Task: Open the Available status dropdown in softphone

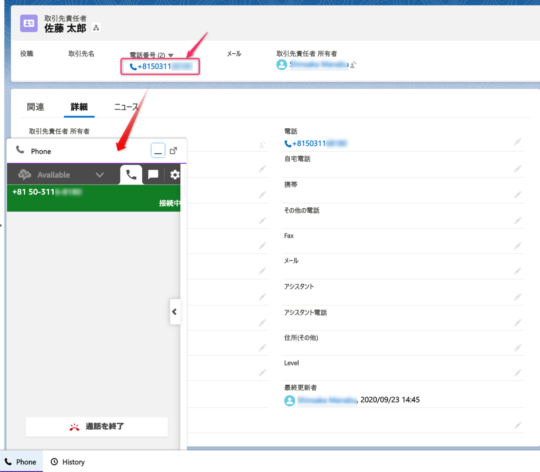Action: [100, 175]
